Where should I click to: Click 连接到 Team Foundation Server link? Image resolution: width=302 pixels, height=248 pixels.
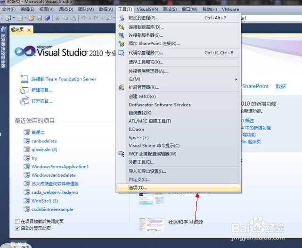[x=64, y=79]
